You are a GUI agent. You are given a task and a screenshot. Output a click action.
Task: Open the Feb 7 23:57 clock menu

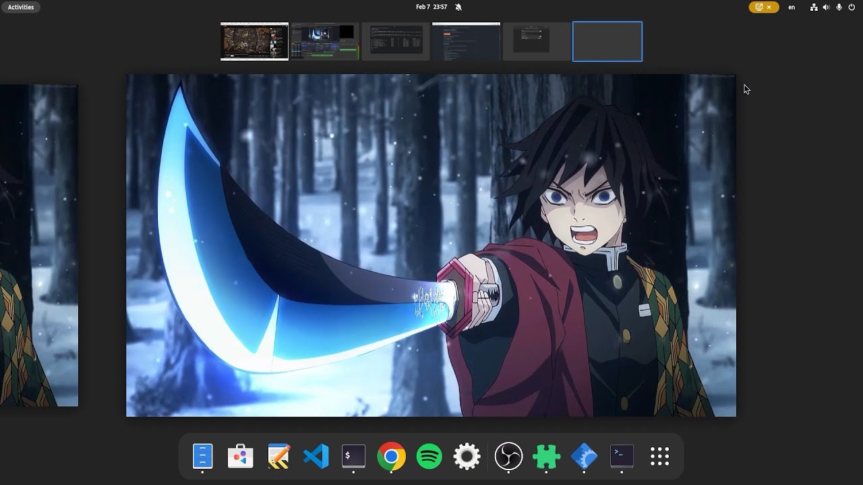tap(432, 7)
